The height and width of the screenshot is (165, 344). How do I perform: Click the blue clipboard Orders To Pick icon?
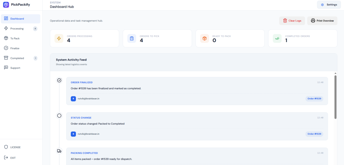[132, 38]
